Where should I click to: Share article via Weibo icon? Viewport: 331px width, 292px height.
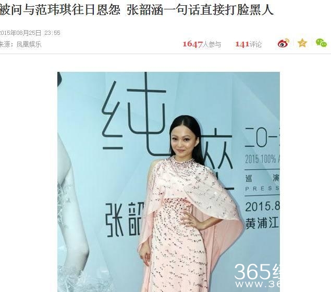[x=284, y=43]
